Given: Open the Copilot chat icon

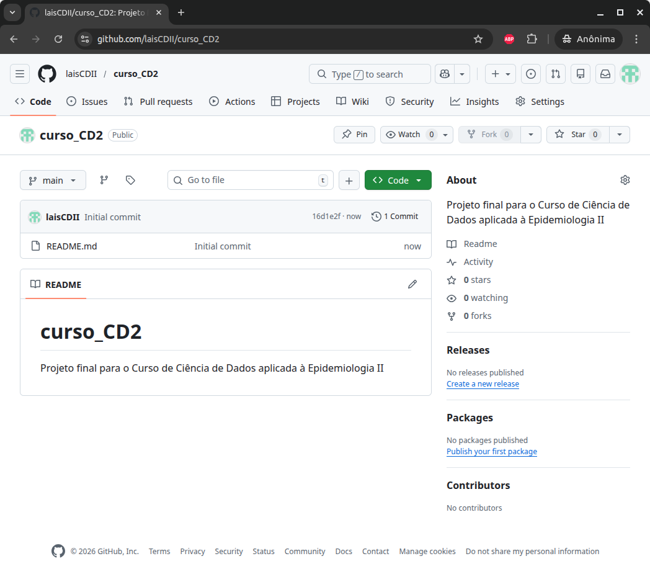Looking at the screenshot, I should (444, 74).
